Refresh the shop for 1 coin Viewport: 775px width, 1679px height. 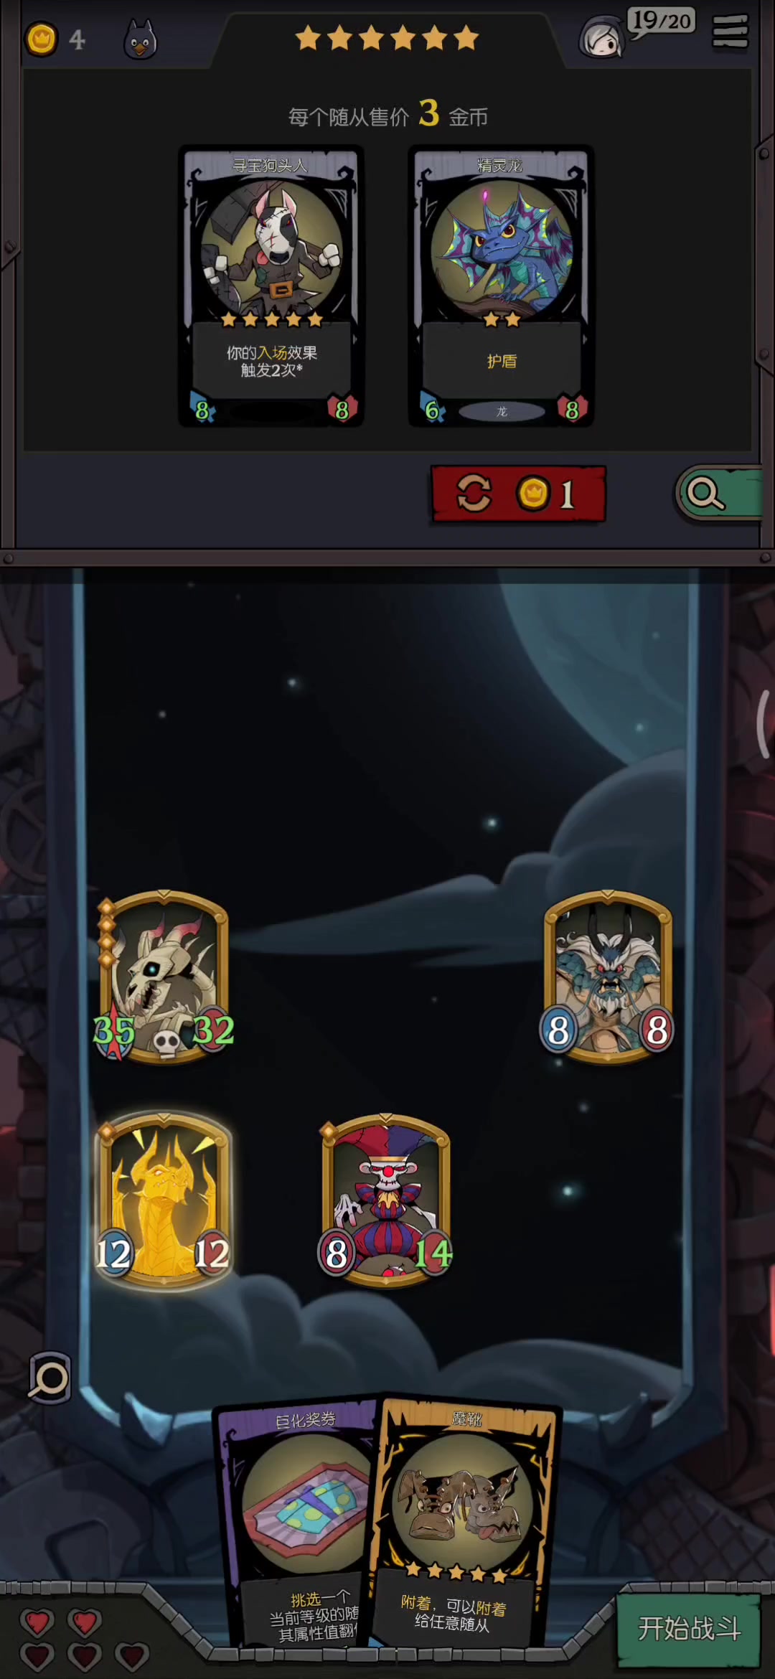tap(518, 494)
